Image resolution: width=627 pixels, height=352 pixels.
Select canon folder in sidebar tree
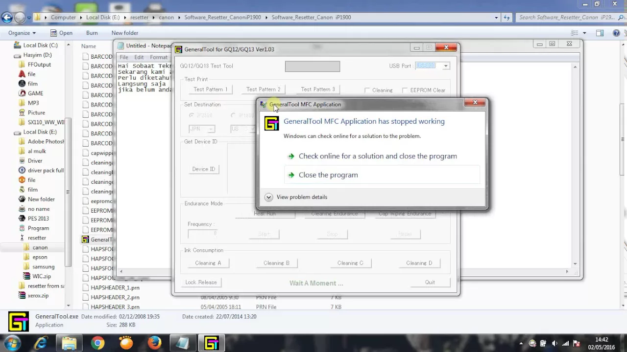click(x=40, y=247)
